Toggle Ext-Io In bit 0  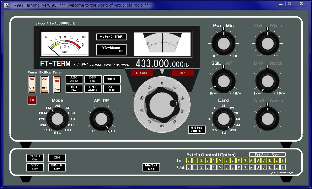pyautogui.click(x=189, y=160)
